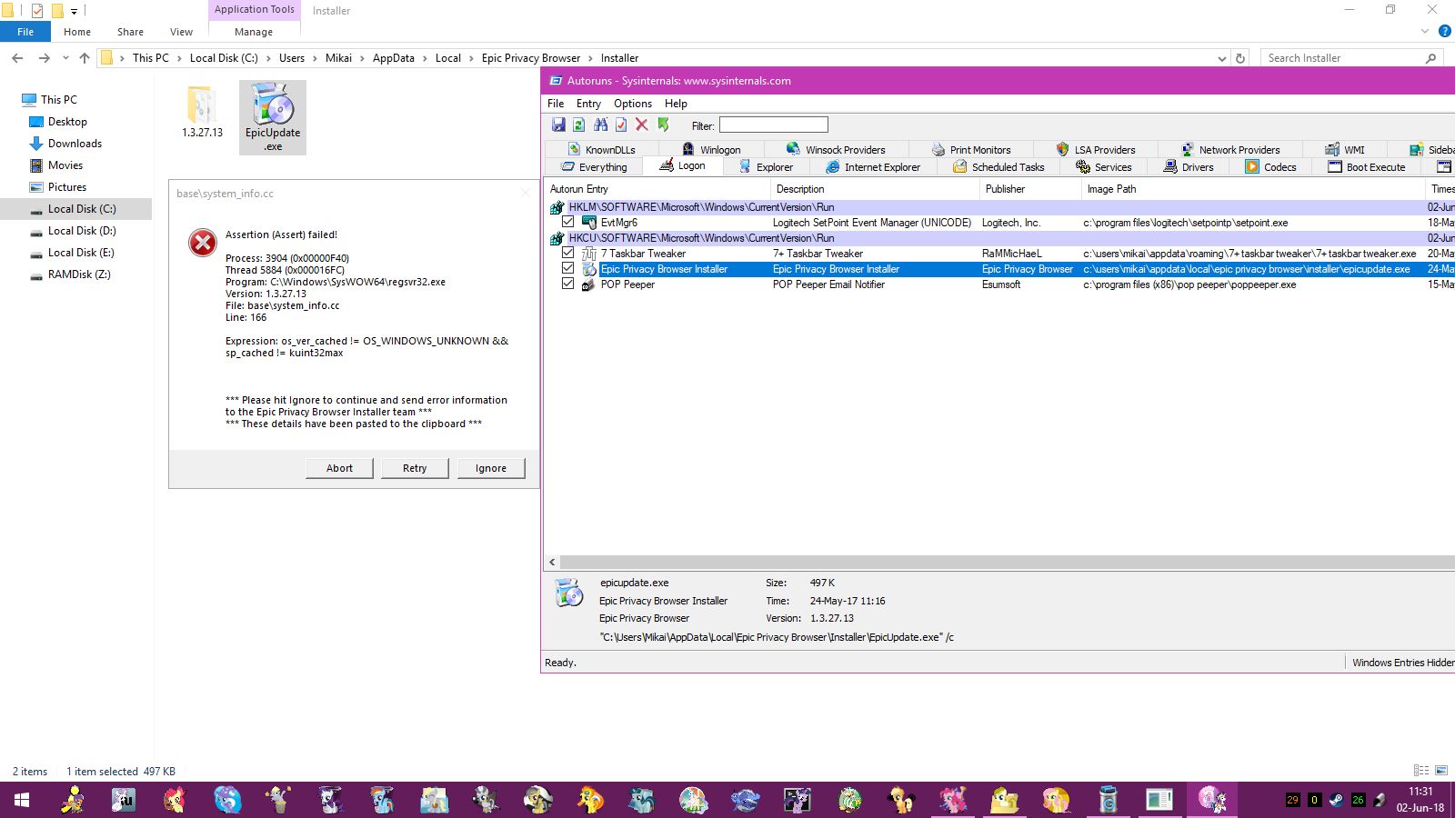Sort by the Publisher column header
The image size is (1455, 818).
1031,189
